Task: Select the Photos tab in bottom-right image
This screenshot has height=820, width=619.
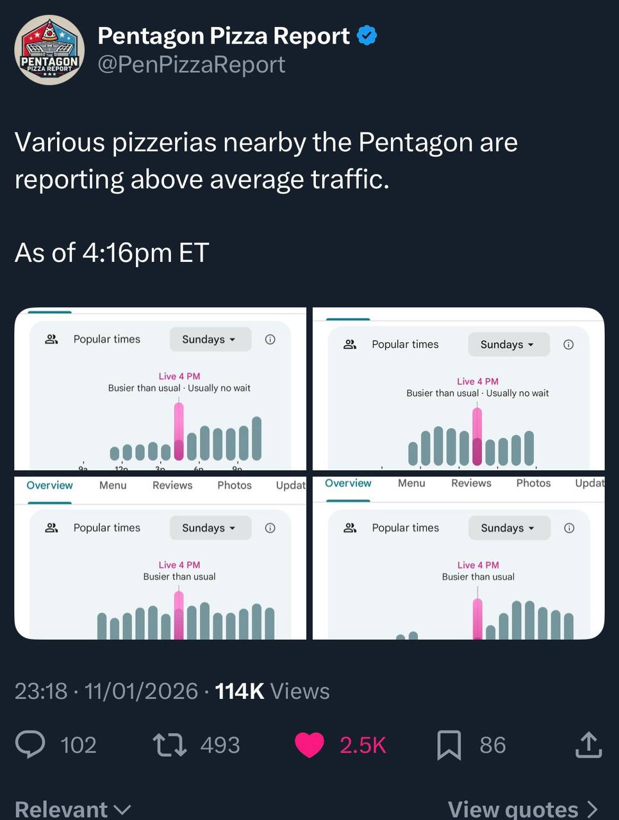Action: point(533,483)
